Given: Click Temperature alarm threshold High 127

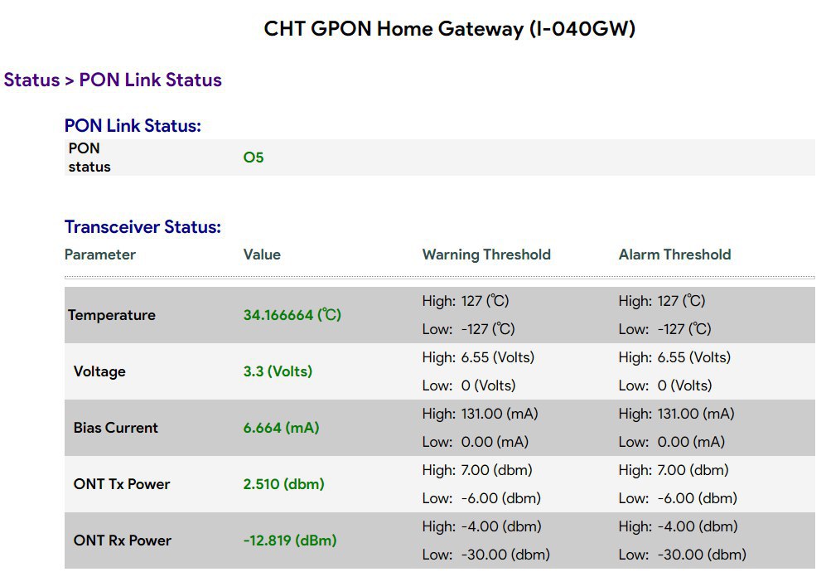Looking at the screenshot, I should 662,301.
